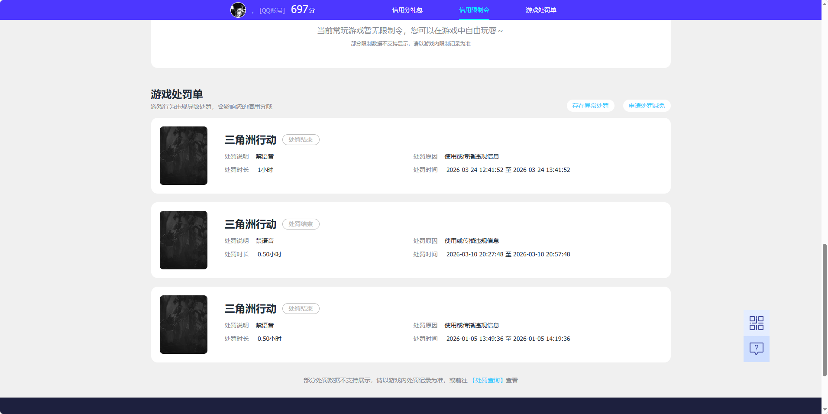Image resolution: width=828 pixels, height=414 pixels.
Task: Click the scrollbar up arrow
Action: pyautogui.click(x=824, y=3)
